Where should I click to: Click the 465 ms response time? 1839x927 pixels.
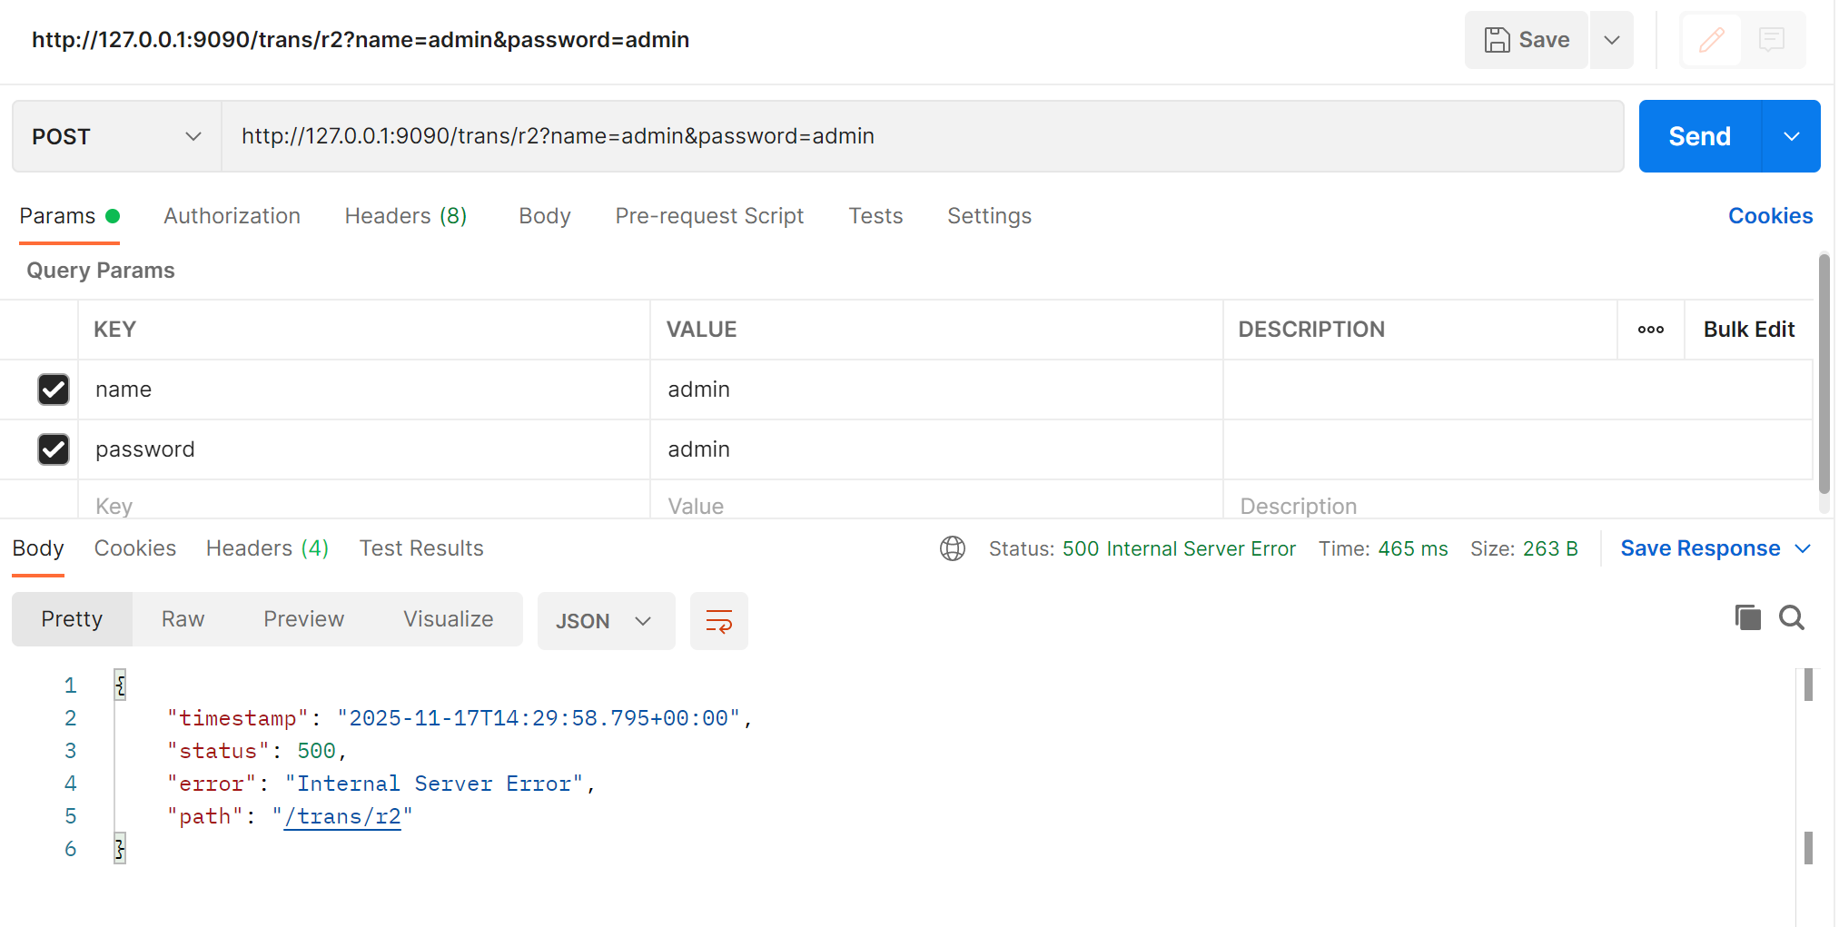[x=1413, y=548]
